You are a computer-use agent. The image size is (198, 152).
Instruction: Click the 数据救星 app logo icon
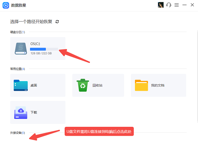click(6, 5)
